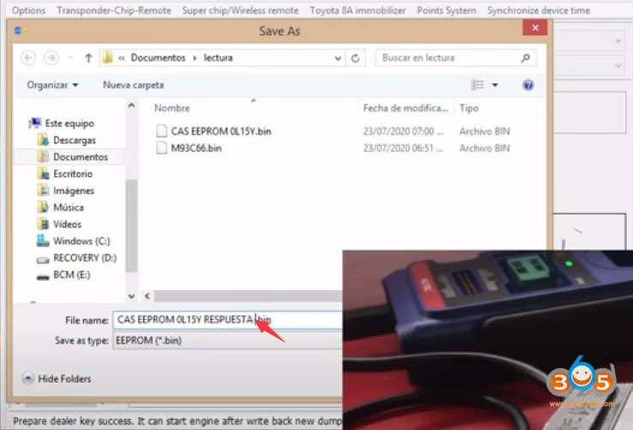Image resolution: width=633 pixels, height=430 pixels.
Task: Open the help question mark icon
Action: (x=528, y=85)
